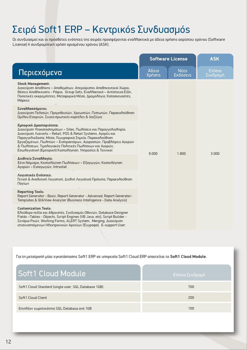The height and width of the screenshot is (350, 247).
Task: Click the subscription value "200"
Action: pyautogui.click(x=191, y=298)
